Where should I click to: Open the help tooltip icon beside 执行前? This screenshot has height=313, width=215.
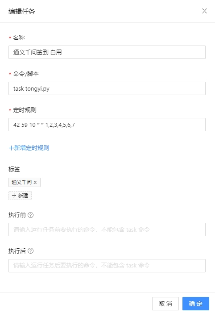coord(30,215)
